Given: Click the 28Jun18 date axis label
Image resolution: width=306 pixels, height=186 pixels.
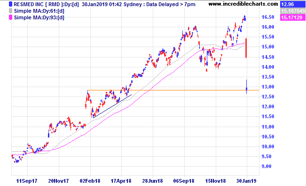Looking at the screenshot, I should point(152,181).
